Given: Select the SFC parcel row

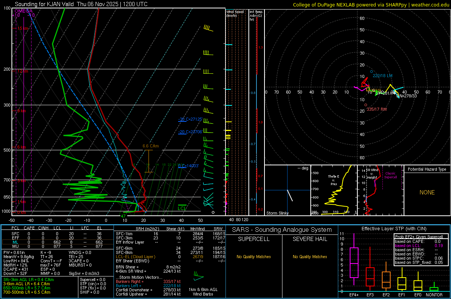Looking at the screenshot, I should [x=57, y=234].
